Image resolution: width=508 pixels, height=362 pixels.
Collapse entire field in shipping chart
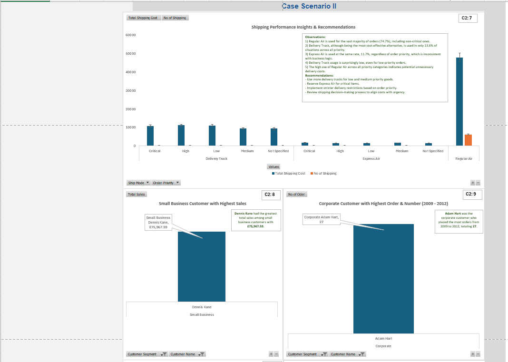(478, 183)
